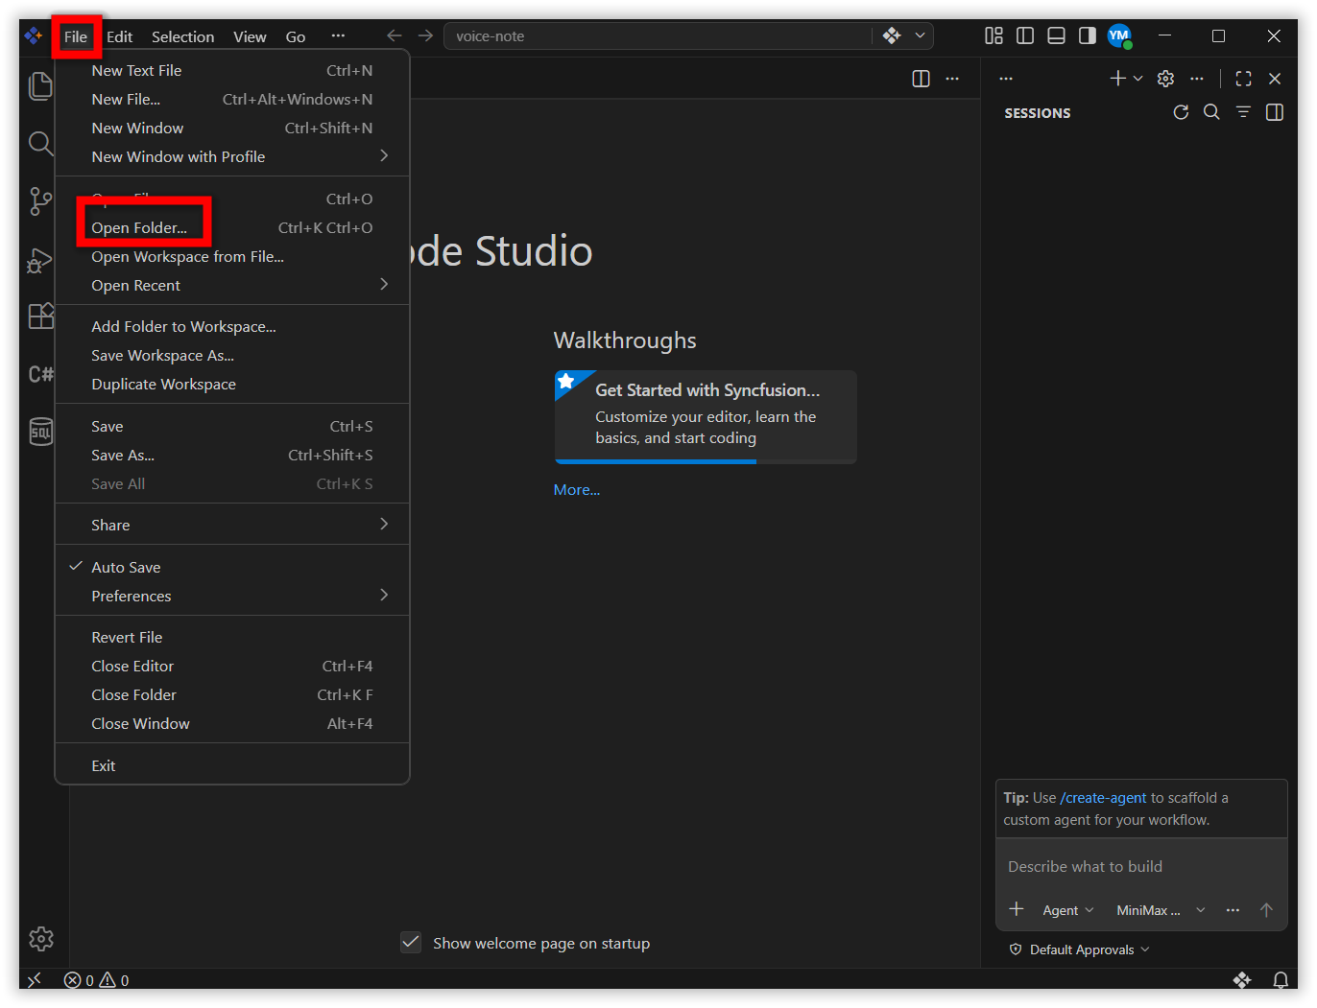Open Get Started with Syncfusion walkthrough
This screenshot has height=1008, width=1317.
click(x=705, y=416)
